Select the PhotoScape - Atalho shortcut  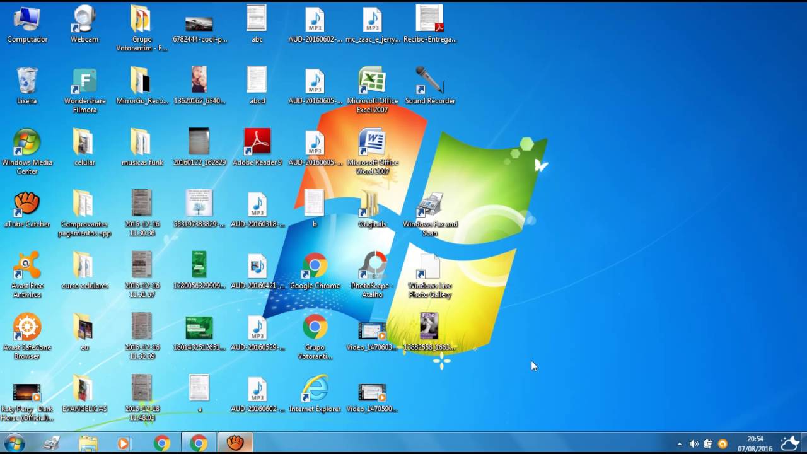point(372,275)
